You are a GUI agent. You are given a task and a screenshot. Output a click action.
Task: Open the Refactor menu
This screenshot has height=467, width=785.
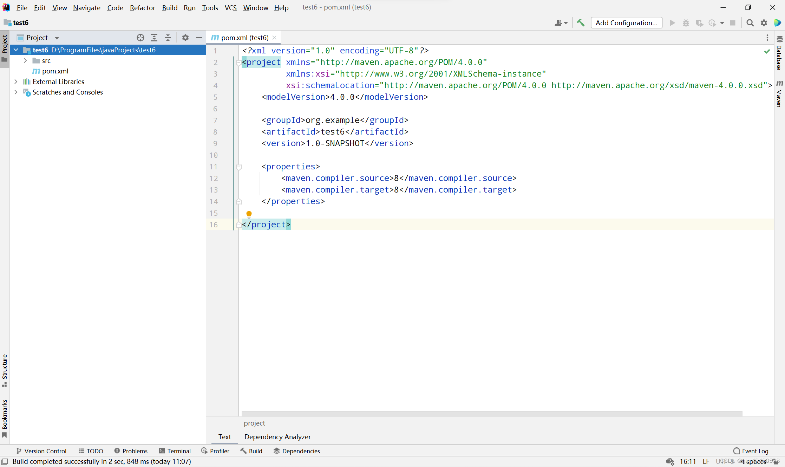142,7
